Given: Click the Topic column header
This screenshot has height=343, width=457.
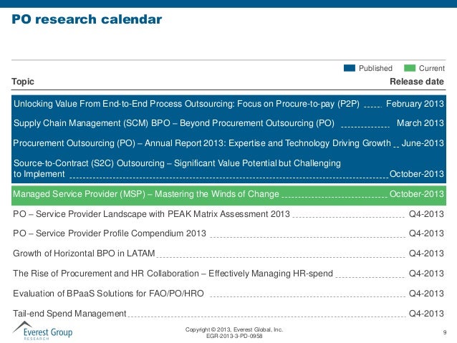Looking at the screenshot, I should (x=23, y=82).
